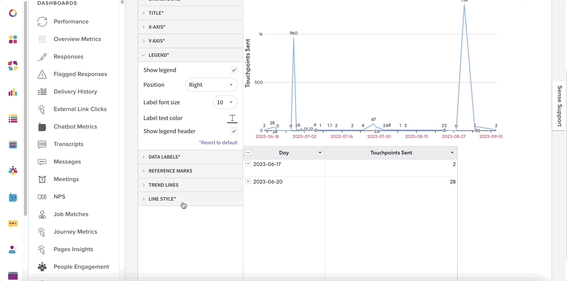Viewport: 567px width, 281px height.
Task: Click the Responses pencil icon
Action: point(42,57)
